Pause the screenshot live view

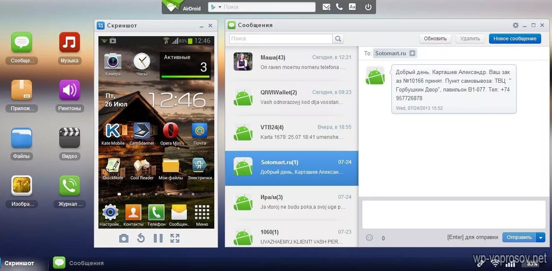point(158,238)
